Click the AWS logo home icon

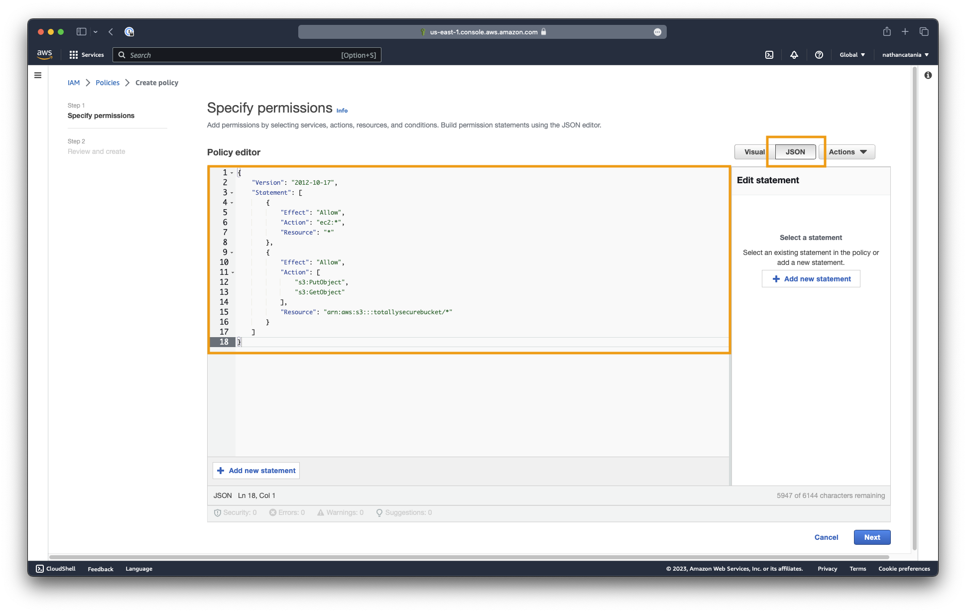(44, 54)
